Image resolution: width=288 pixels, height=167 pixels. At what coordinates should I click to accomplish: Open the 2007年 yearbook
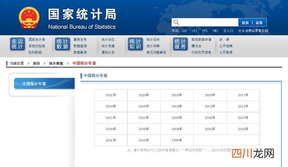243,118
